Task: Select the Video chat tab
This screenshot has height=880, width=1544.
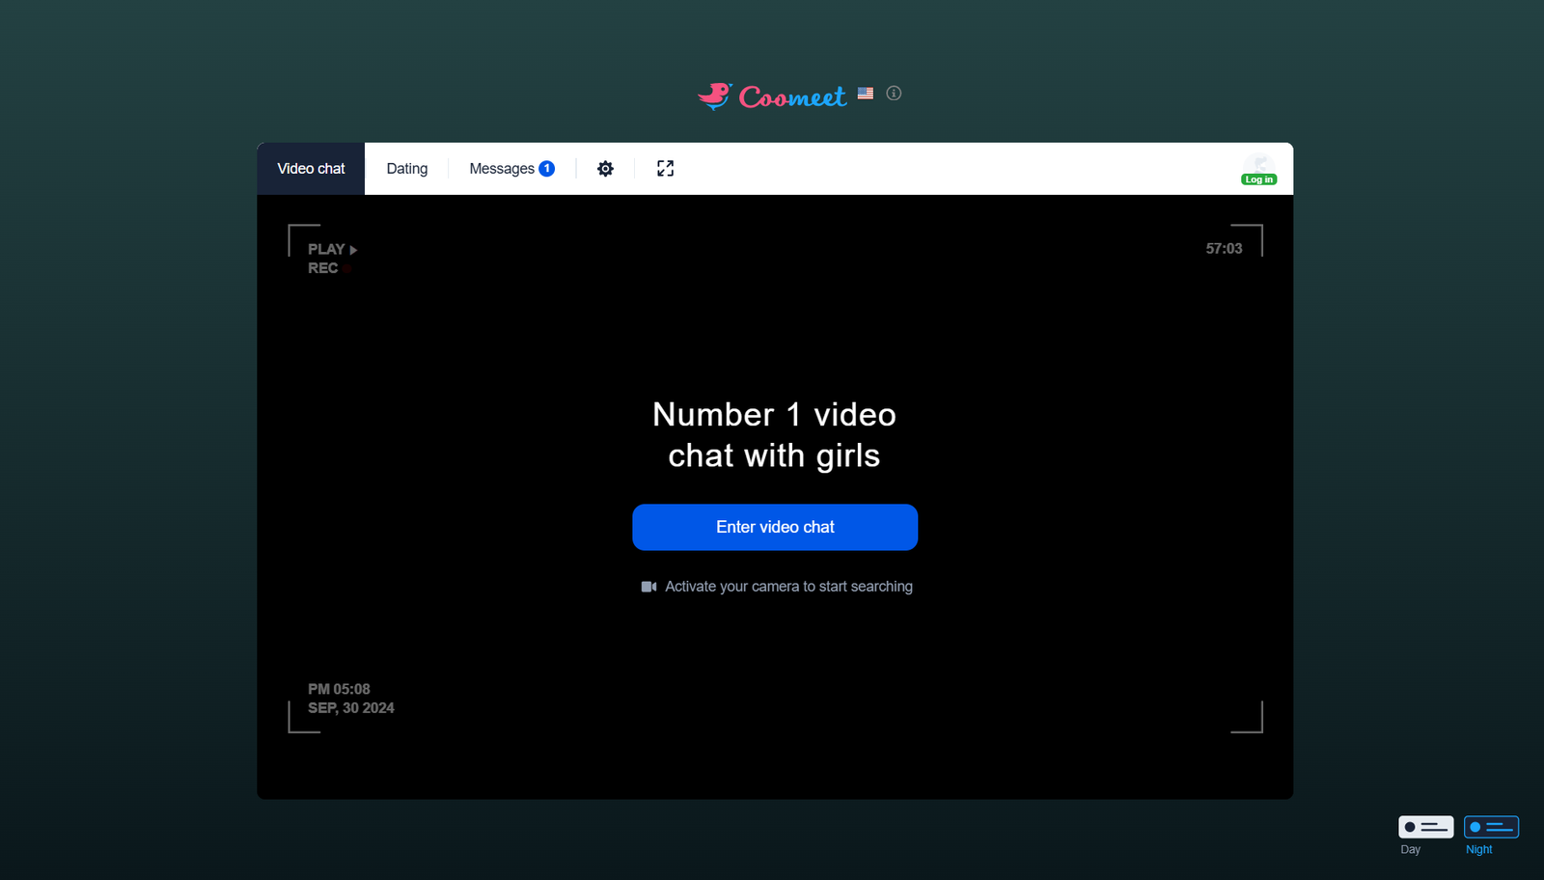Action: coord(311,169)
